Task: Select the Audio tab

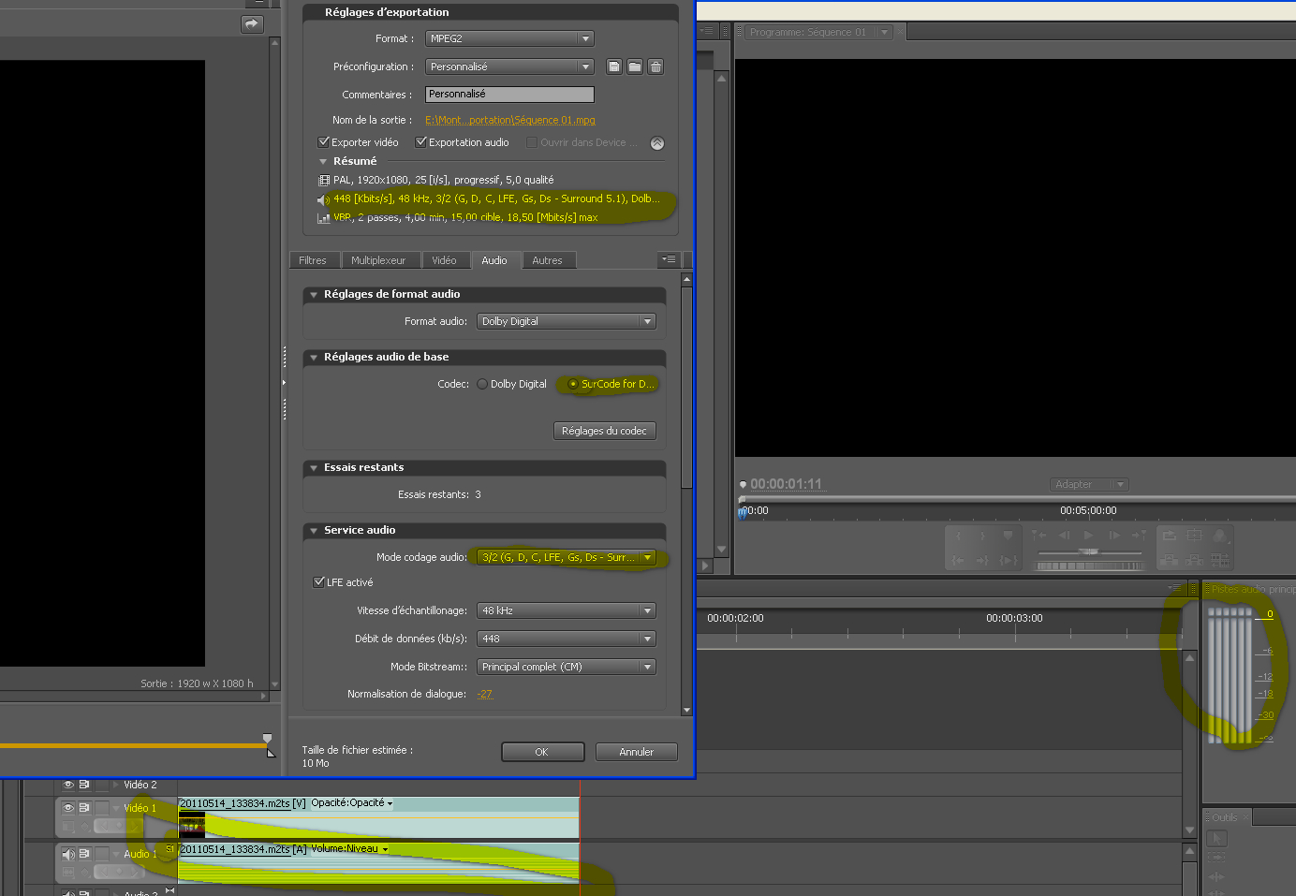Action: pyautogui.click(x=494, y=260)
